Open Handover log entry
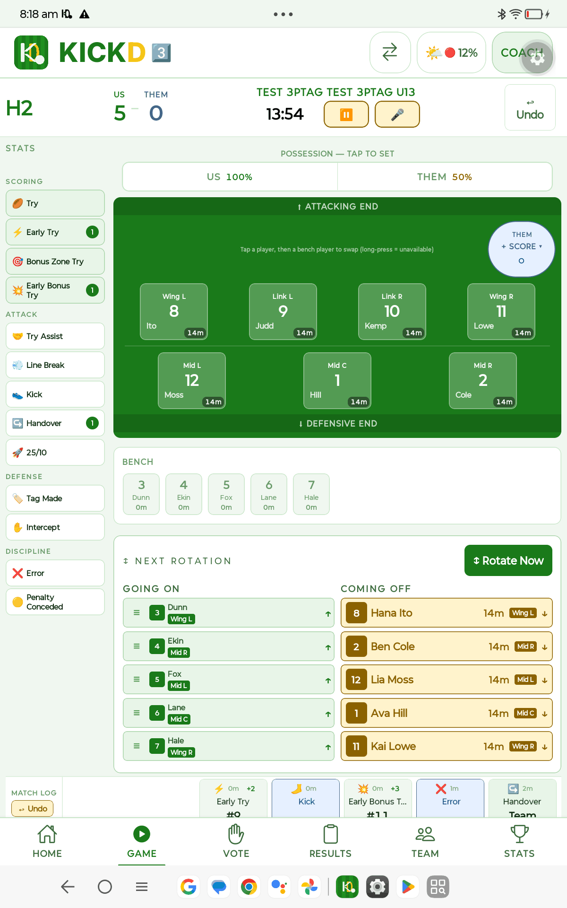567x908 pixels. point(523,798)
